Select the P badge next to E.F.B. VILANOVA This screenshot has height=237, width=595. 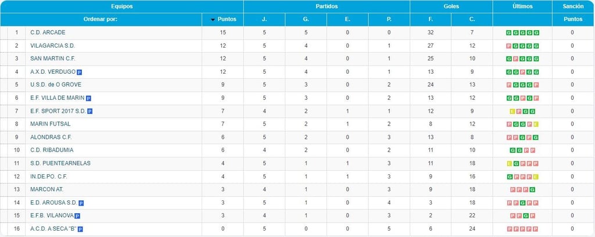[x=77, y=216]
